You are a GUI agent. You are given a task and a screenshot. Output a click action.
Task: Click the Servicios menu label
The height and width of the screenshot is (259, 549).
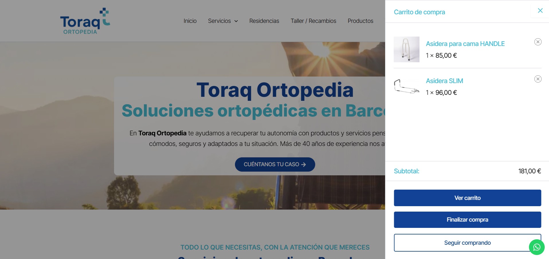pyautogui.click(x=219, y=21)
